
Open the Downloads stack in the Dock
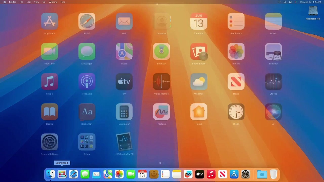point(262,174)
